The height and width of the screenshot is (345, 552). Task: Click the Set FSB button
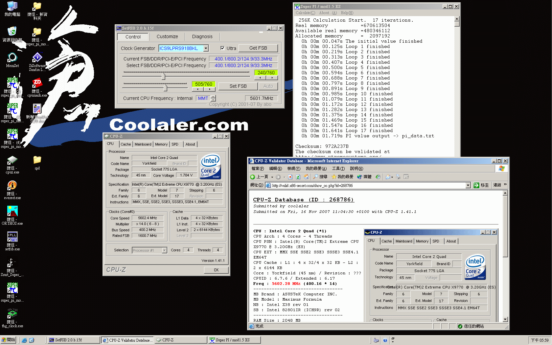[x=238, y=86]
